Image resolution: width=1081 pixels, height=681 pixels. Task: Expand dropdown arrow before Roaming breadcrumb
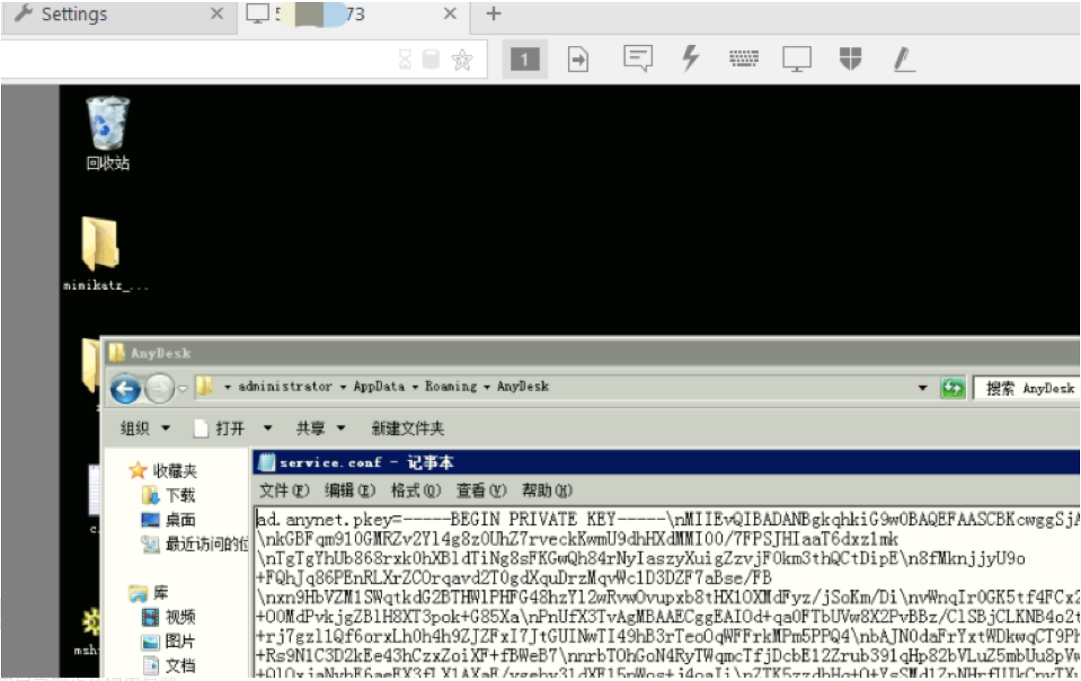(x=415, y=388)
